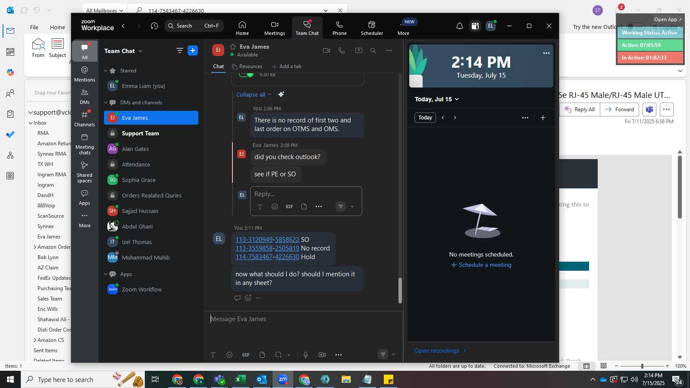Click the Zoom Search box
Image resolution: width=690 pixels, height=388 pixels.
click(194, 26)
